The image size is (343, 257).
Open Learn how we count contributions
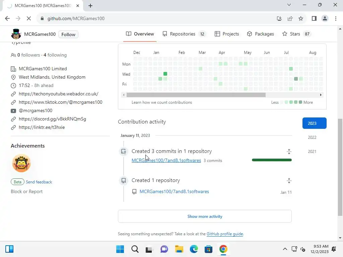(162, 102)
